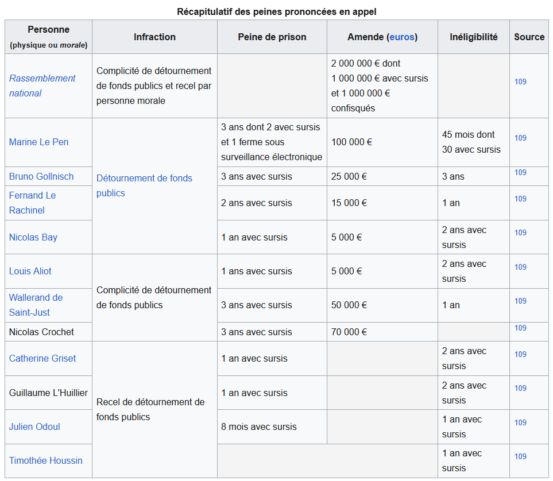This screenshot has width=553, height=481.
Task: Open the Rassemblement national link
Action: 42,86
